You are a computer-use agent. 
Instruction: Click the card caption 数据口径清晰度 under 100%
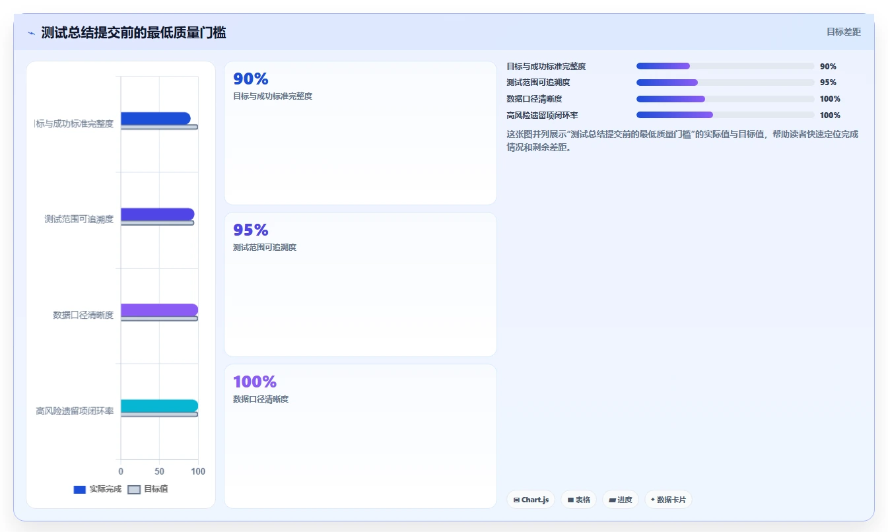(261, 399)
